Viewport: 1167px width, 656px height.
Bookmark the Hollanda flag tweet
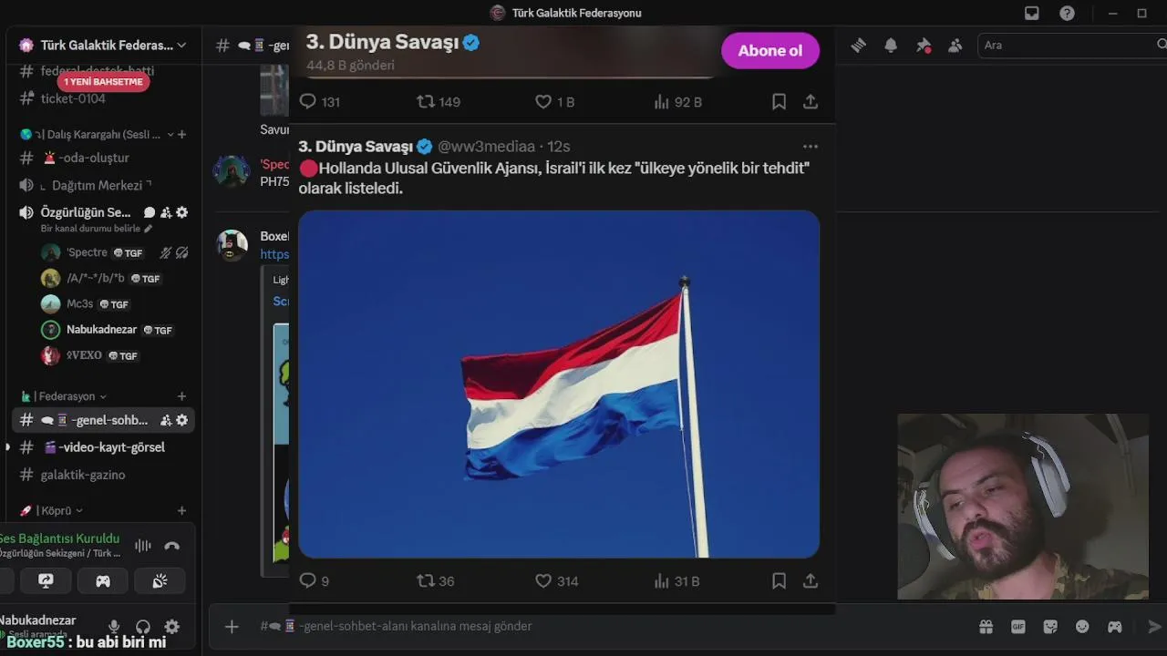pyautogui.click(x=779, y=580)
